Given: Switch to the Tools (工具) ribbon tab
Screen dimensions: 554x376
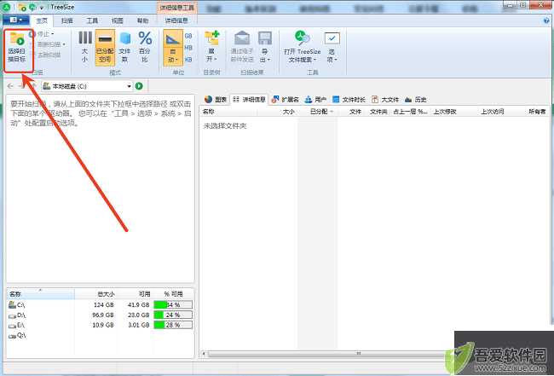Looking at the screenshot, I should (92, 20).
